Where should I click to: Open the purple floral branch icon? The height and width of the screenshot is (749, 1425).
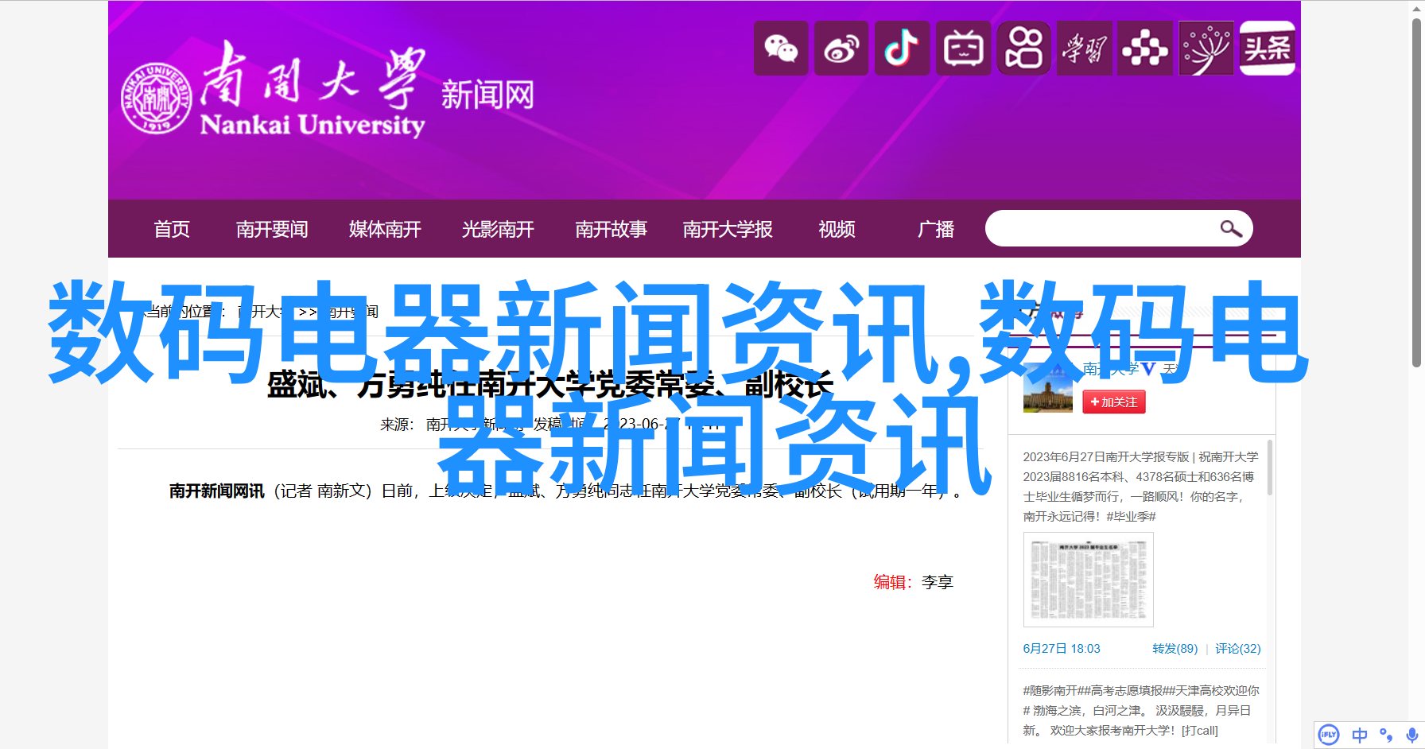click(x=1206, y=49)
